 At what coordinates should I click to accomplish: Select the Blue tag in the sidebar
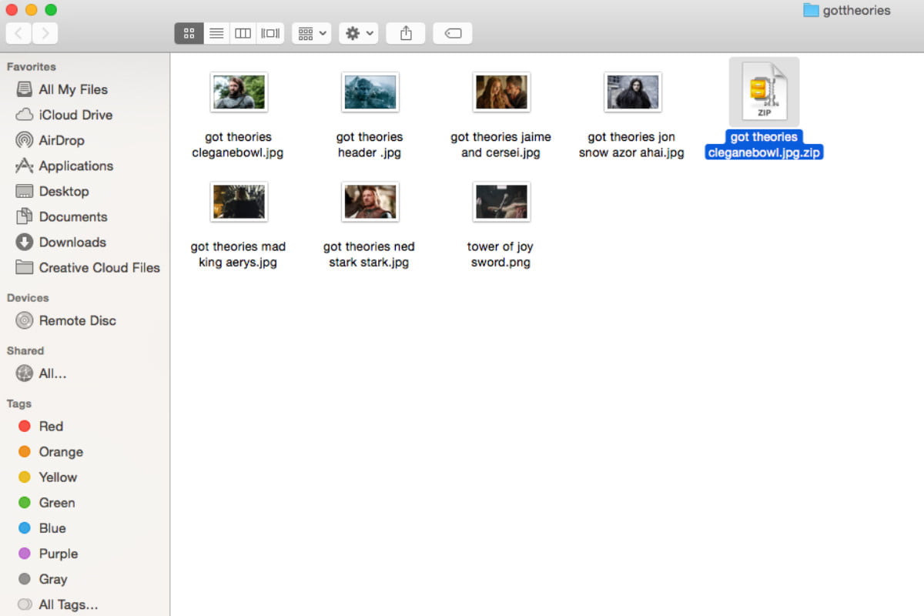(x=52, y=528)
